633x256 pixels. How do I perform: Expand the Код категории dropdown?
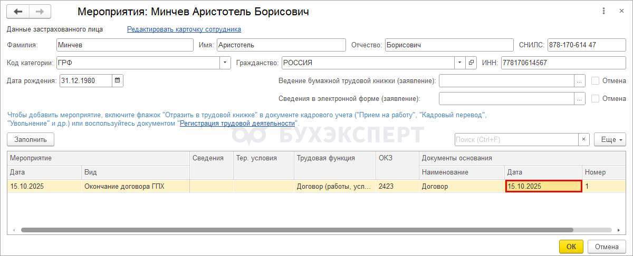[x=225, y=63]
